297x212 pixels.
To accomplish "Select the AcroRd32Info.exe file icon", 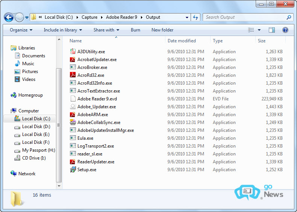I will [73, 83].
